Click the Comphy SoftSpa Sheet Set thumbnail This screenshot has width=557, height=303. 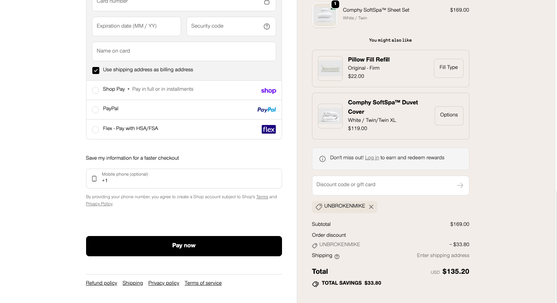coord(325,15)
